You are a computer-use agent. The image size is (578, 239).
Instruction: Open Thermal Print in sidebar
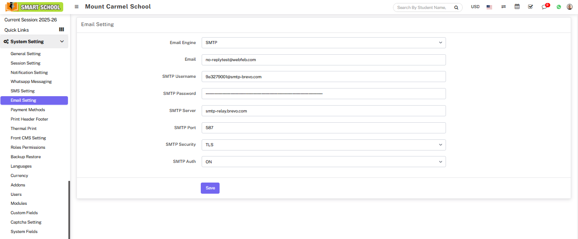click(x=23, y=129)
